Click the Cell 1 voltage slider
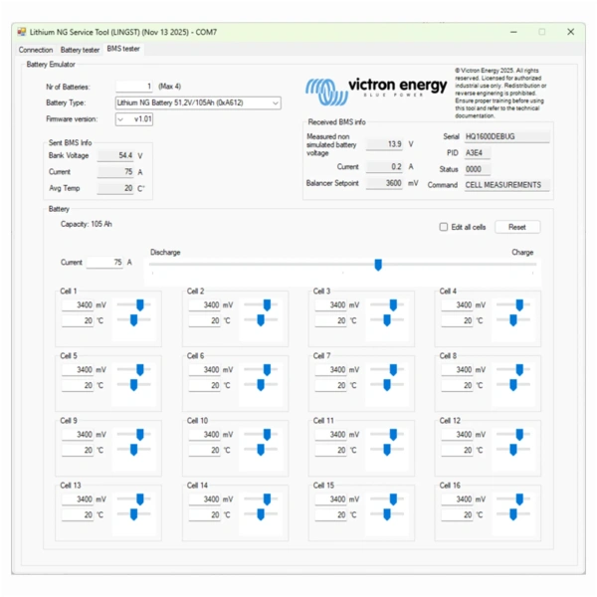Image resolution: width=597 pixels, height=597 pixels. (140, 304)
